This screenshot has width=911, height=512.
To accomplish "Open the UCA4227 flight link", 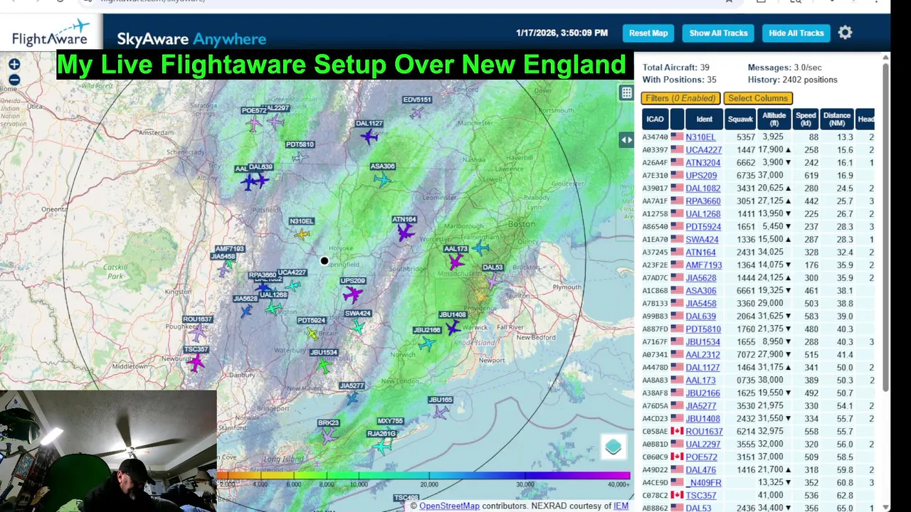I will click(703, 150).
